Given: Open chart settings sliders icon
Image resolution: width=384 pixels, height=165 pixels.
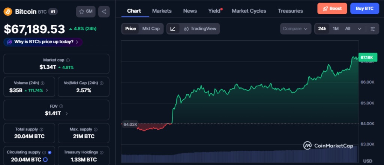Looking at the screenshot, I should point(372,28).
